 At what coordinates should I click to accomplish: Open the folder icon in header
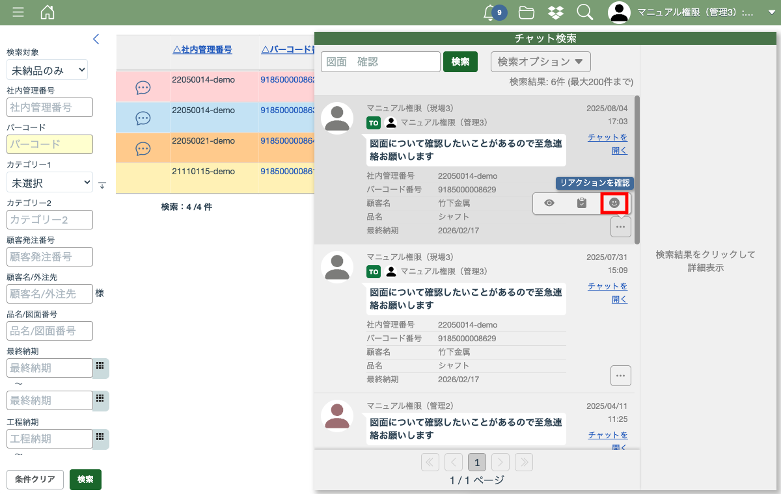pos(526,12)
